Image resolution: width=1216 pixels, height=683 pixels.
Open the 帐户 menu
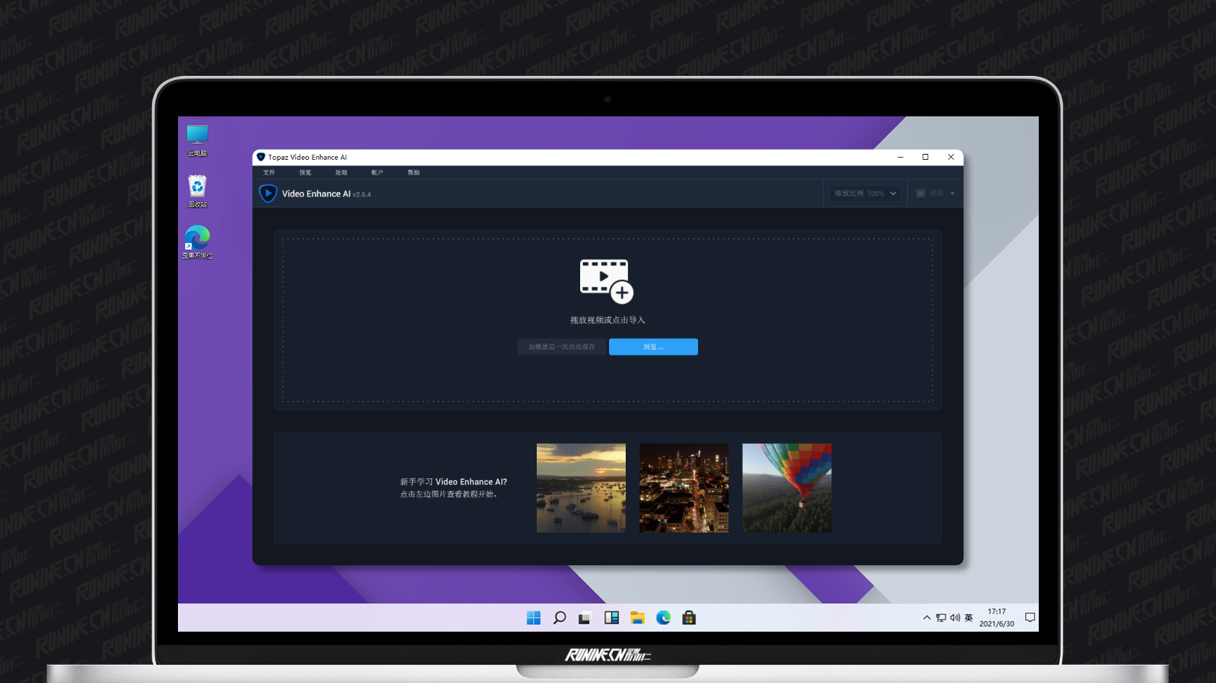point(377,173)
